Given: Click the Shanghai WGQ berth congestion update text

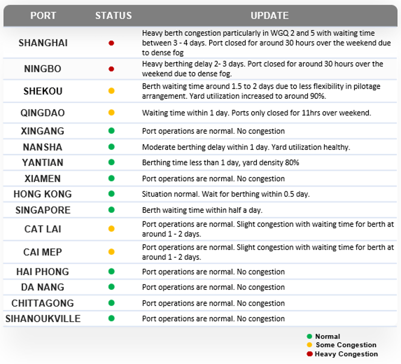Looking at the screenshot, I should pyautogui.click(x=266, y=43).
